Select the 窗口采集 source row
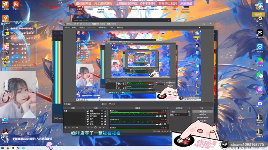Screen dimensions: 268x150 pyautogui.click(x=96, y=116)
